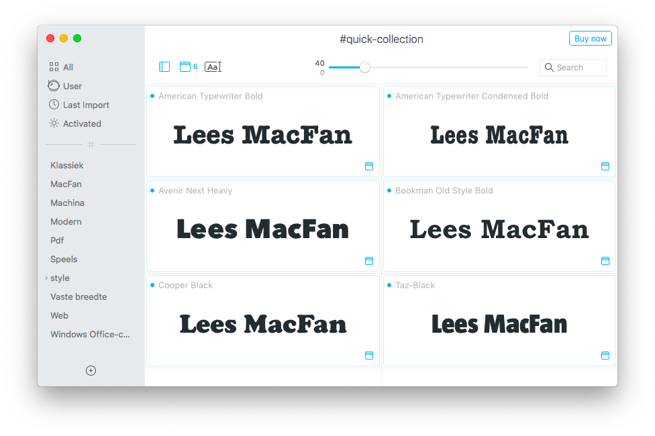
Task: Toggle activation dot of American Typewriter Bold
Action: (152, 96)
